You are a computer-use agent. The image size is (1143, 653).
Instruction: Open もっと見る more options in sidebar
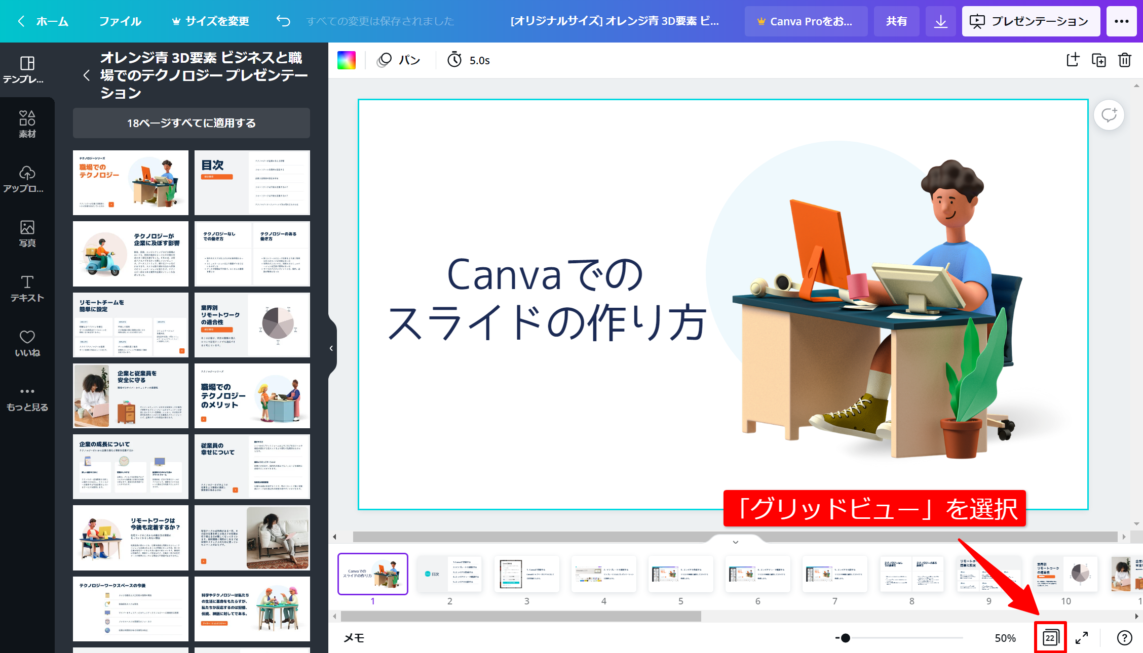click(x=27, y=398)
